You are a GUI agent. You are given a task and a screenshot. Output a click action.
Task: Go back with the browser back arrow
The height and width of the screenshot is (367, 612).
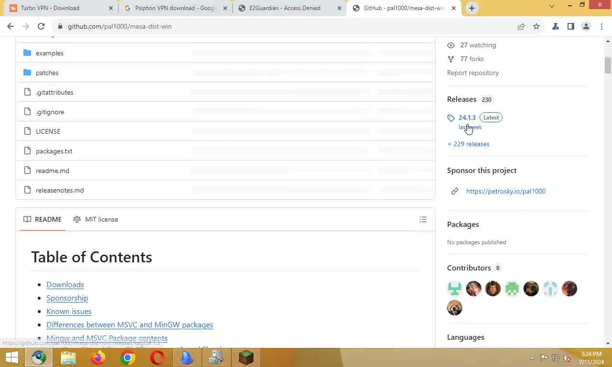coord(11,26)
